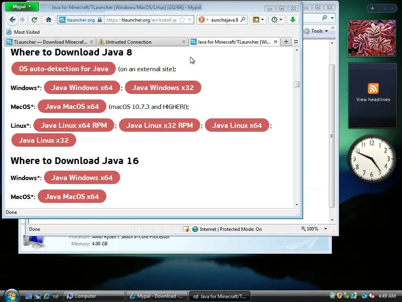Select the Java for Minecraft/TLauncher tab
The height and width of the screenshot is (302, 402).
tap(234, 42)
